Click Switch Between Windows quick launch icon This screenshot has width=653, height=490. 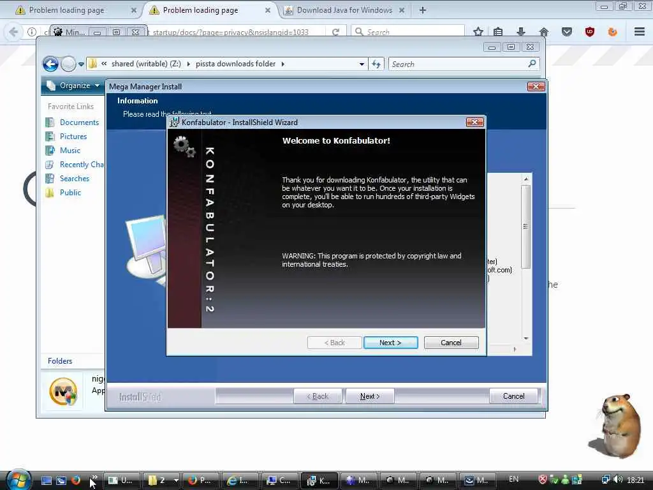tap(61, 480)
